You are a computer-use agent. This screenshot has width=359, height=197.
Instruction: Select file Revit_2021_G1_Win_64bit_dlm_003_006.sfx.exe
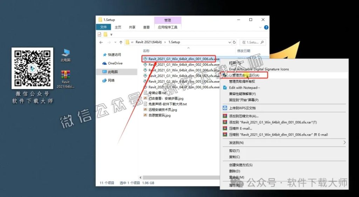181,70
